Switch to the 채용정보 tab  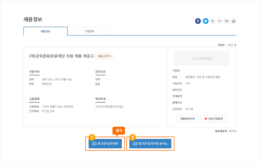(45, 31)
